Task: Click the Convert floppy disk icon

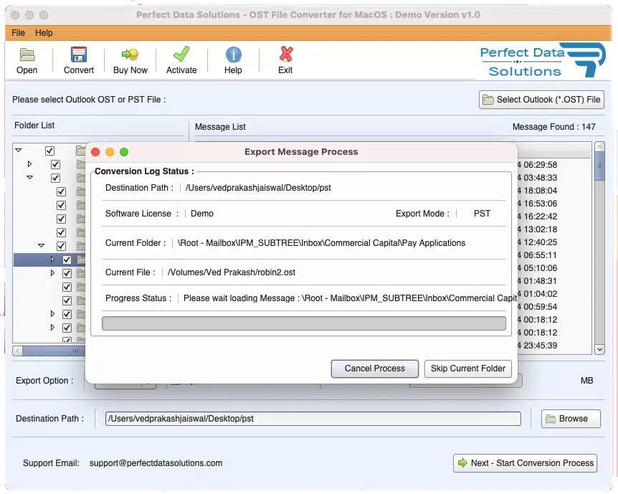Action: point(78,54)
